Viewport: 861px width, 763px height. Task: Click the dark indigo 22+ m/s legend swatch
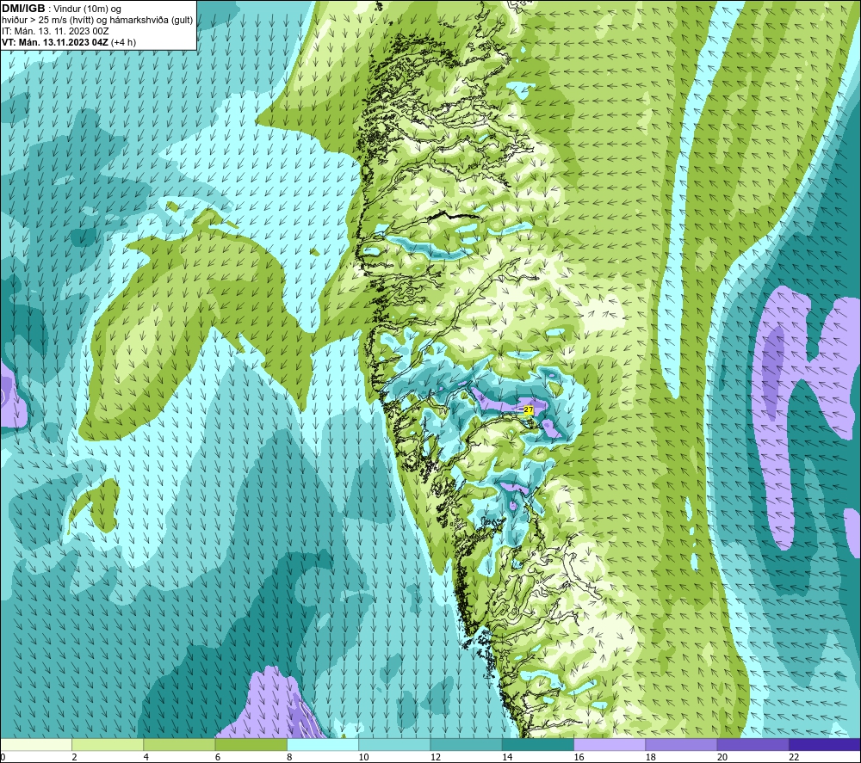(825, 744)
